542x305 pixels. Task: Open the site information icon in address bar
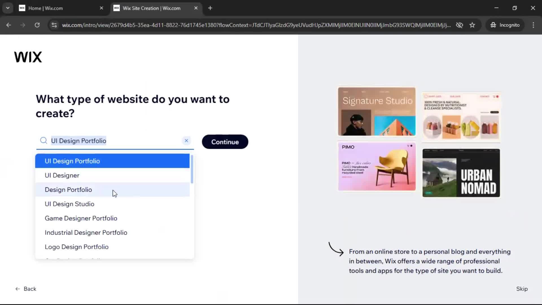54,25
